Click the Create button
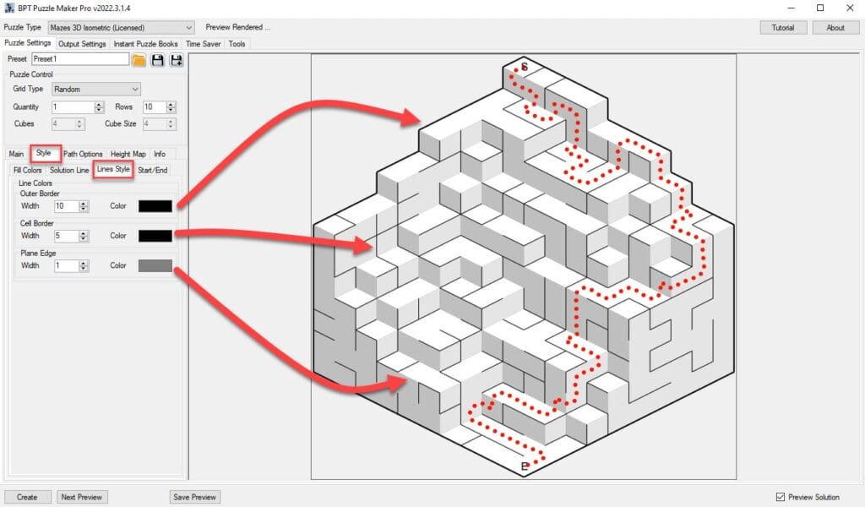The height and width of the screenshot is (507, 865). coord(27,497)
